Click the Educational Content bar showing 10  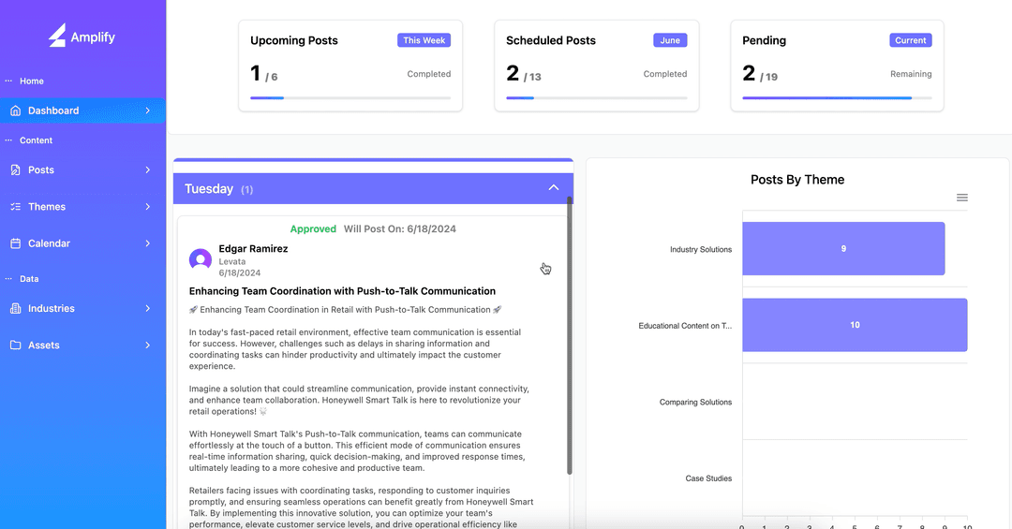pyautogui.click(x=855, y=325)
